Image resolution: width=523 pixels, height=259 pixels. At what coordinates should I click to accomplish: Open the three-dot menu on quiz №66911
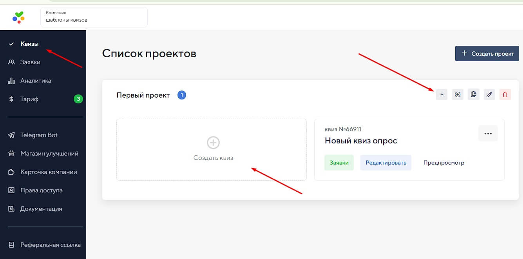[x=488, y=133]
